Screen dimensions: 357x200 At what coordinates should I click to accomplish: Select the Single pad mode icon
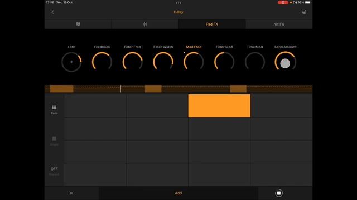54,141
